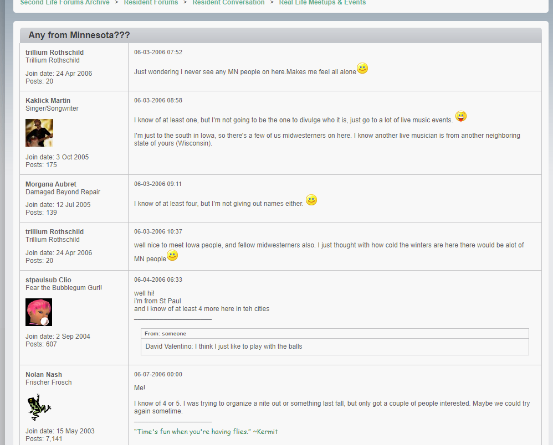
Task: Click smiley emoticon after 'feel all alone'
Action: pyautogui.click(x=362, y=68)
